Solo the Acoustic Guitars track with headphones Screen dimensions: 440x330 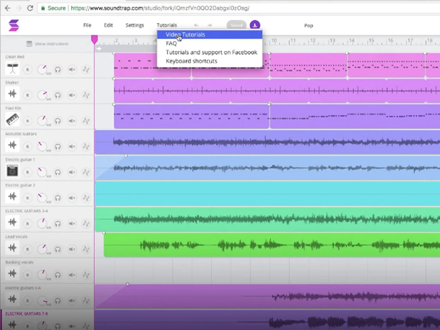pyautogui.click(x=58, y=146)
